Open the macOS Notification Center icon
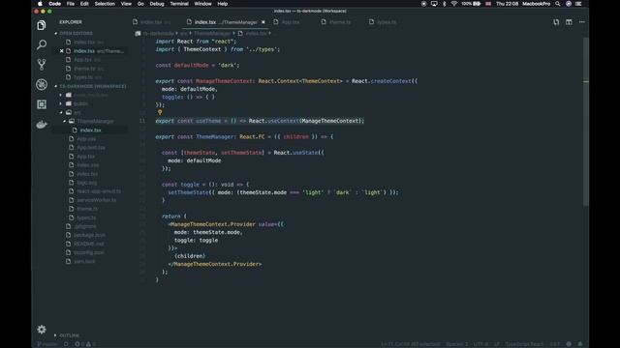The height and width of the screenshot is (348, 620). click(578, 4)
